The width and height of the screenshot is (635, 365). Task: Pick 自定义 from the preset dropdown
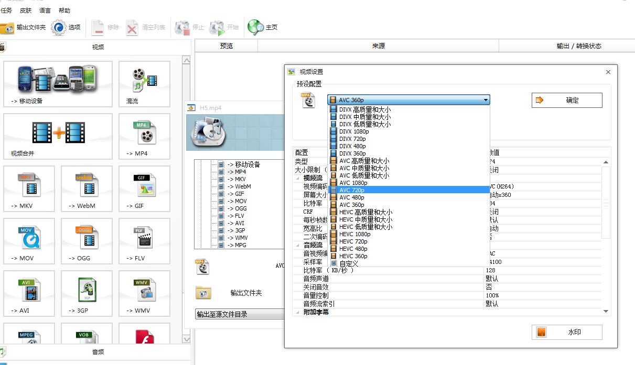pyautogui.click(x=349, y=263)
